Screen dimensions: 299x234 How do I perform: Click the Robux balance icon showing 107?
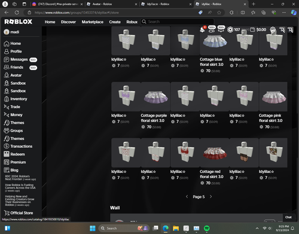[230, 30]
